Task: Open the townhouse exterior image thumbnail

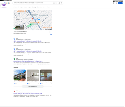Action: (19, 75)
